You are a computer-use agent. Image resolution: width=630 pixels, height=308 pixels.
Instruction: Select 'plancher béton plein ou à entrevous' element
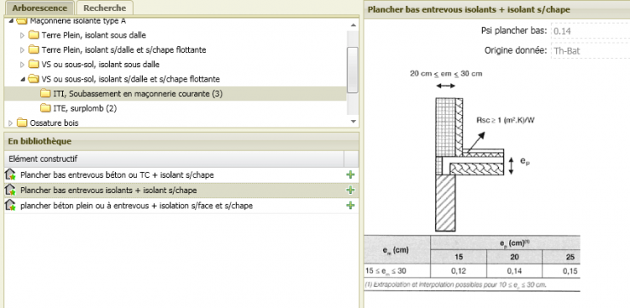tap(136, 206)
